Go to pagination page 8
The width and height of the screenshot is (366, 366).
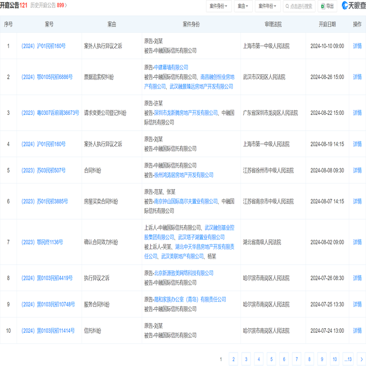point(309,359)
